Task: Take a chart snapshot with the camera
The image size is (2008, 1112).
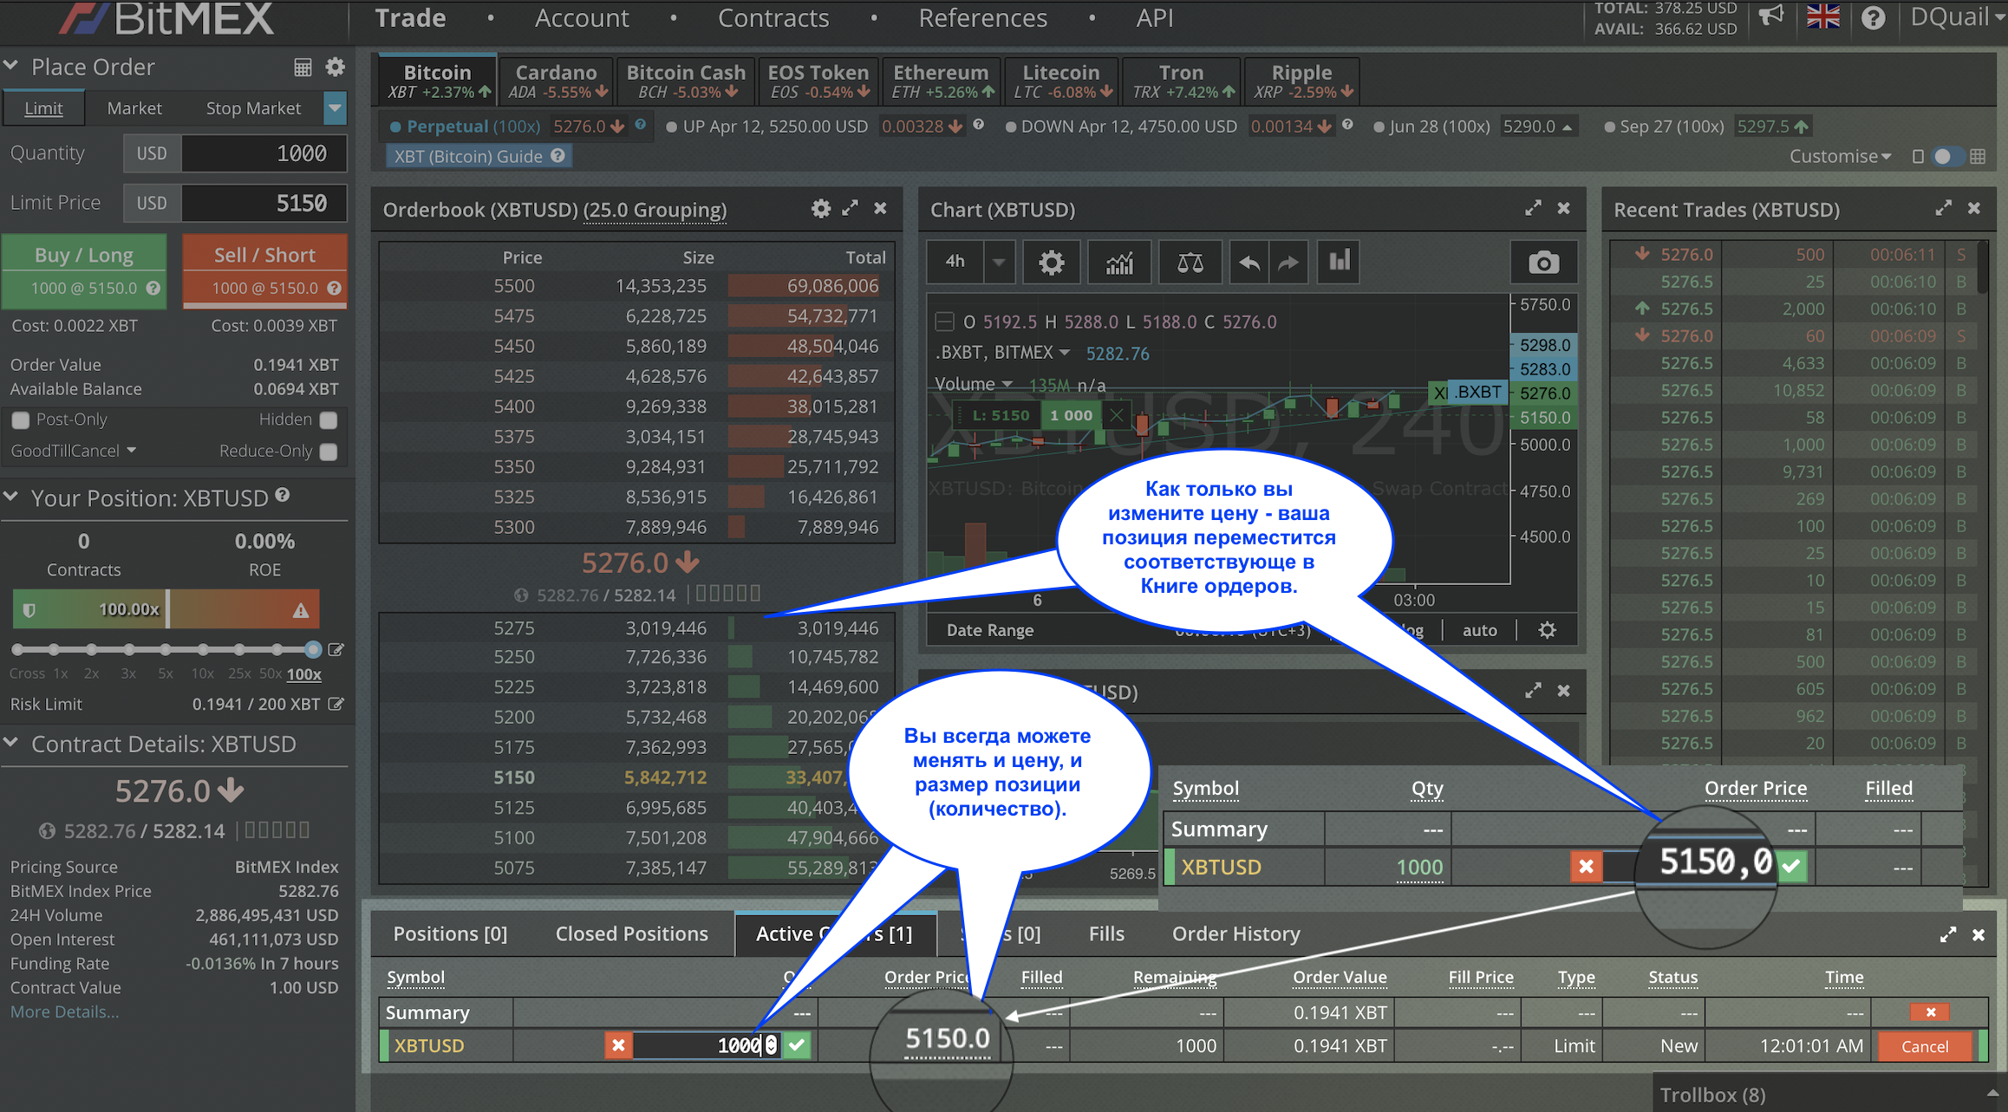Action: (x=1543, y=262)
